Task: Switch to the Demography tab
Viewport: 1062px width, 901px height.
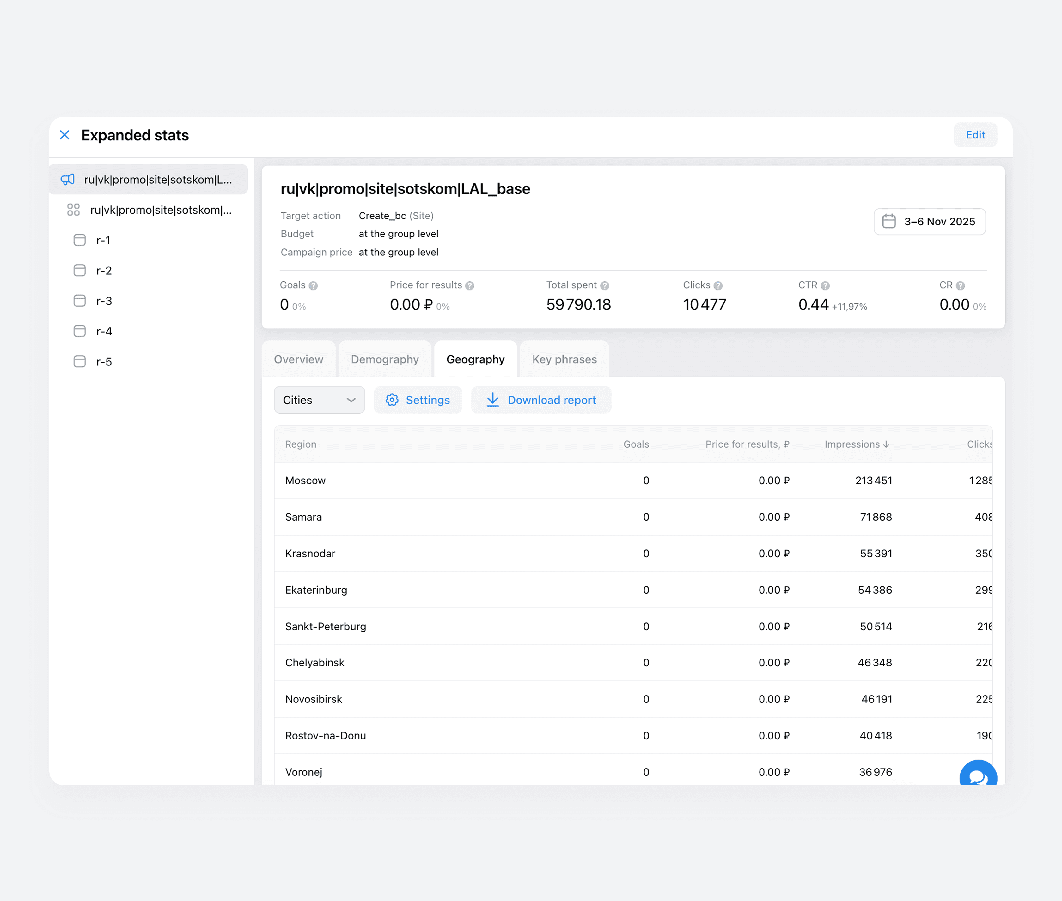Action: click(x=384, y=359)
